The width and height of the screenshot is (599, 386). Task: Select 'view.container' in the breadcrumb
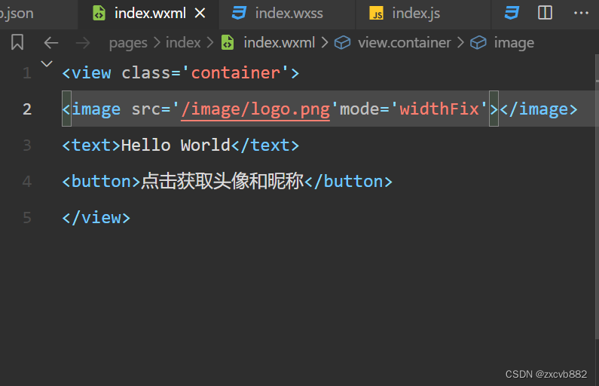pyautogui.click(x=404, y=43)
